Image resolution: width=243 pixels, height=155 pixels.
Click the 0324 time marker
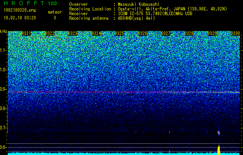96,33
